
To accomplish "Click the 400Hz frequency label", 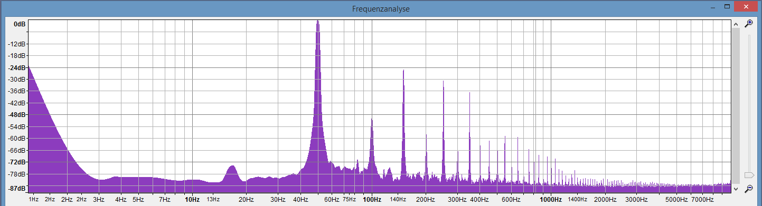I will coord(479,200).
